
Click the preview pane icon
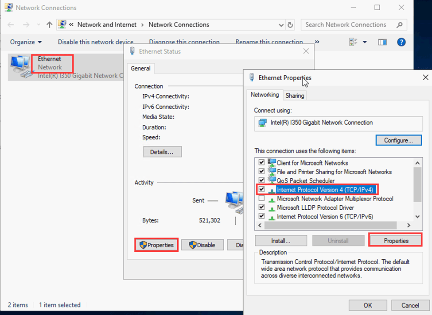pyautogui.click(x=382, y=42)
